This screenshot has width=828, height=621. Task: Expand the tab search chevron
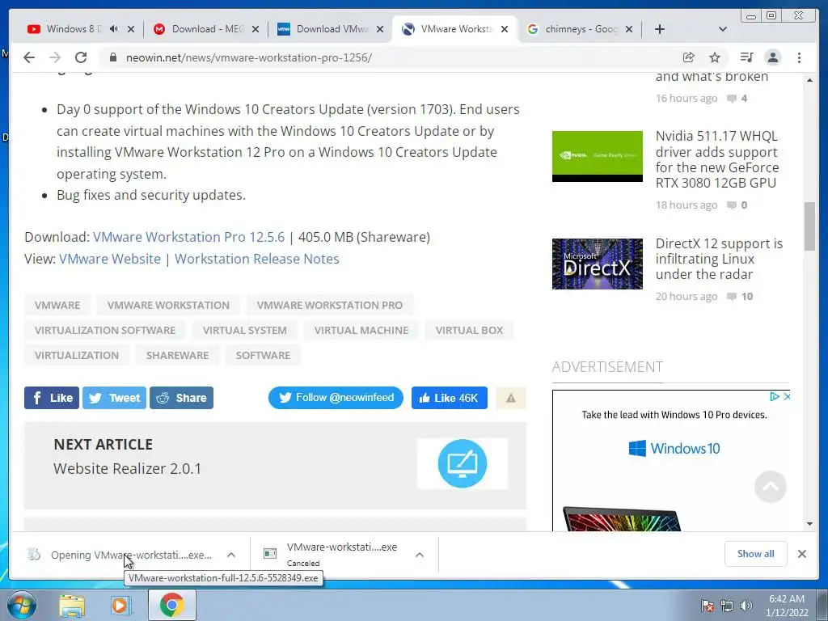(723, 29)
